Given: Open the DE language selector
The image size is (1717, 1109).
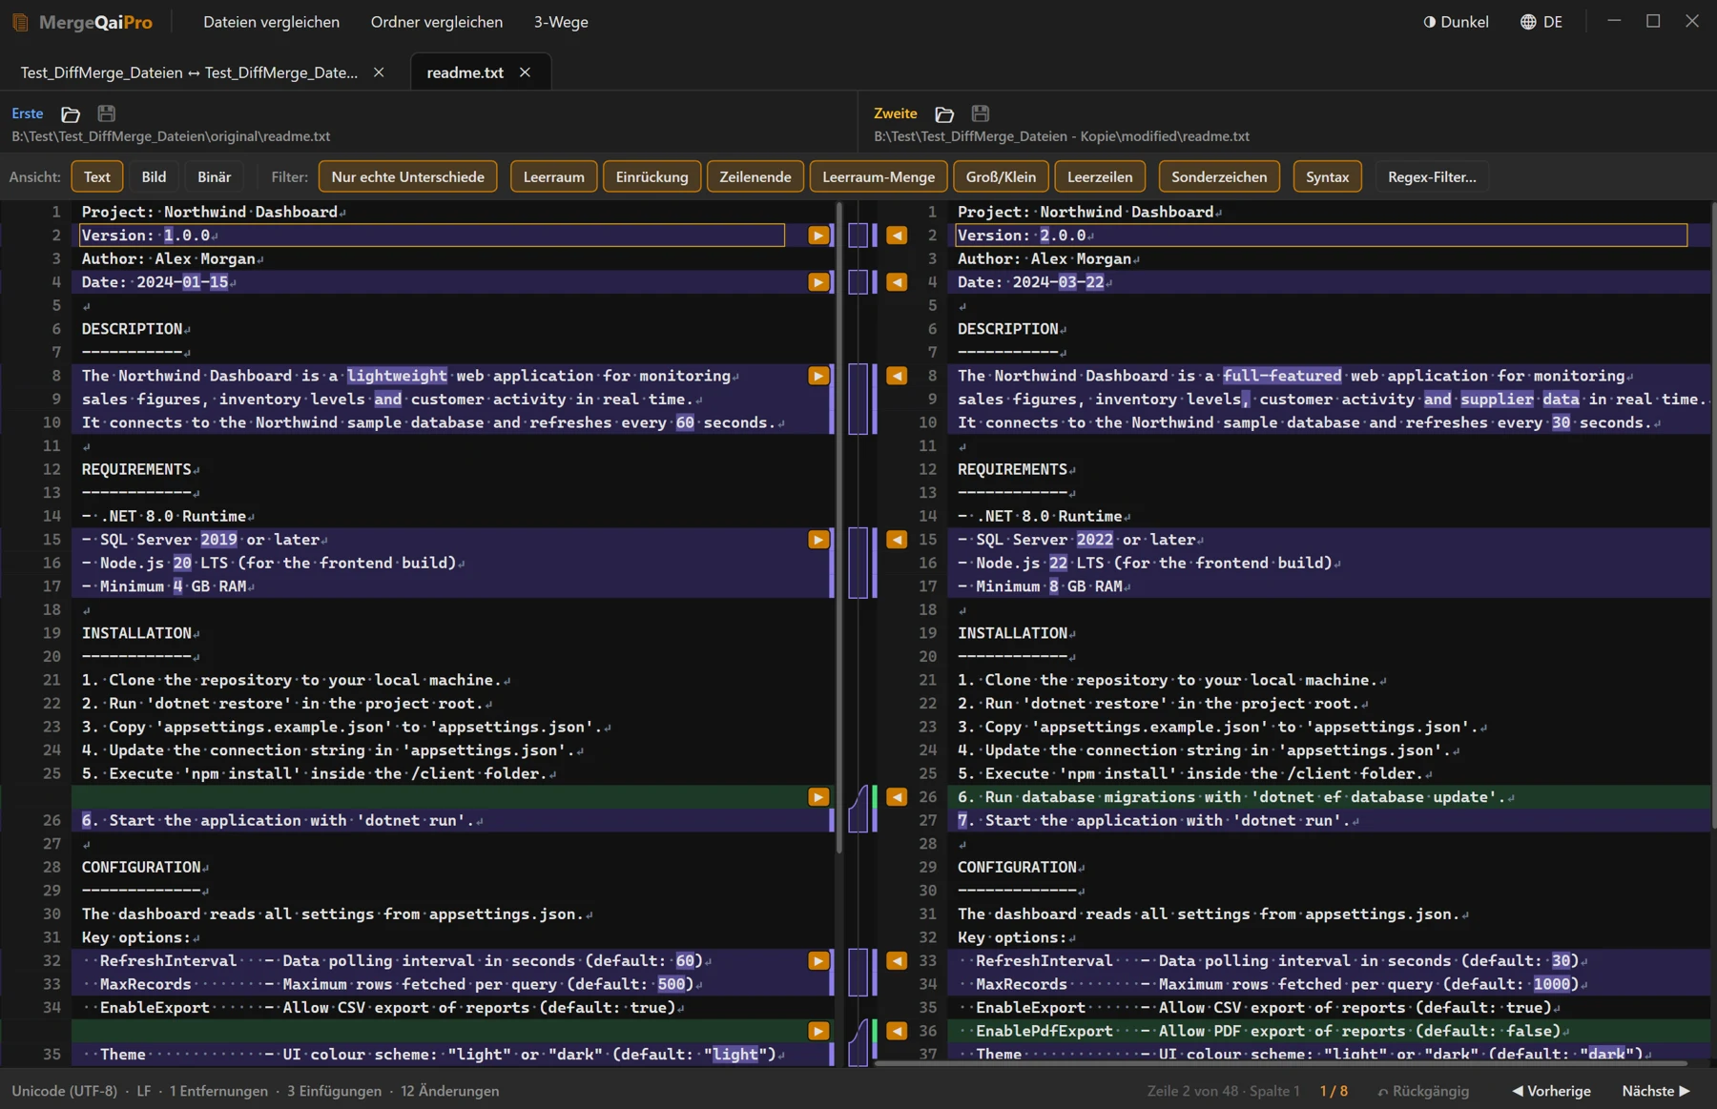Looking at the screenshot, I should [1541, 22].
